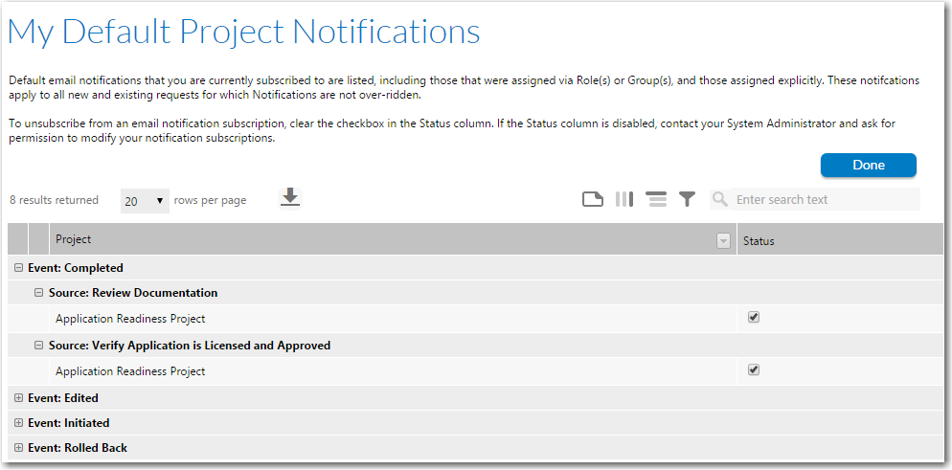Open the Project column header dropdown arrow
952x470 pixels.
[723, 241]
